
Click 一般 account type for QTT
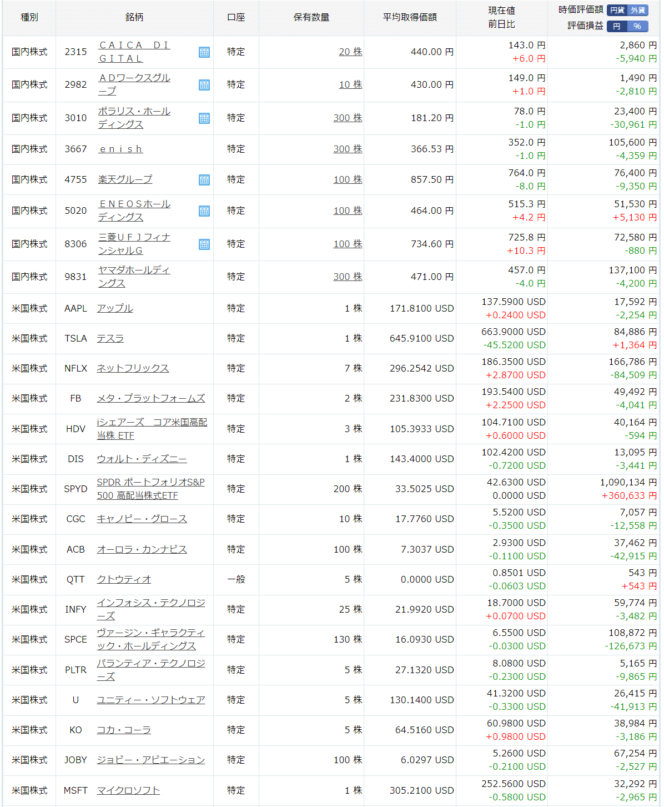(236, 579)
